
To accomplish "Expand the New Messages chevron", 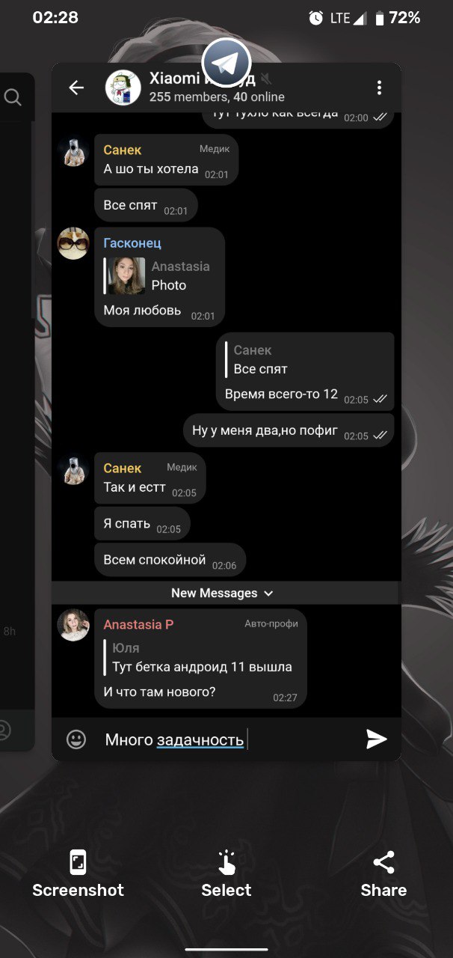I will [x=269, y=594].
